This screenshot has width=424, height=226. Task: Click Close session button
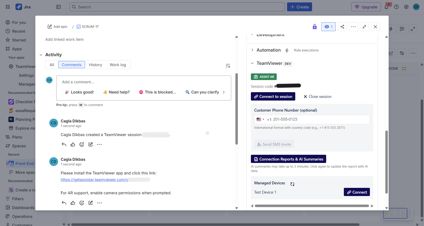(x=317, y=96)
